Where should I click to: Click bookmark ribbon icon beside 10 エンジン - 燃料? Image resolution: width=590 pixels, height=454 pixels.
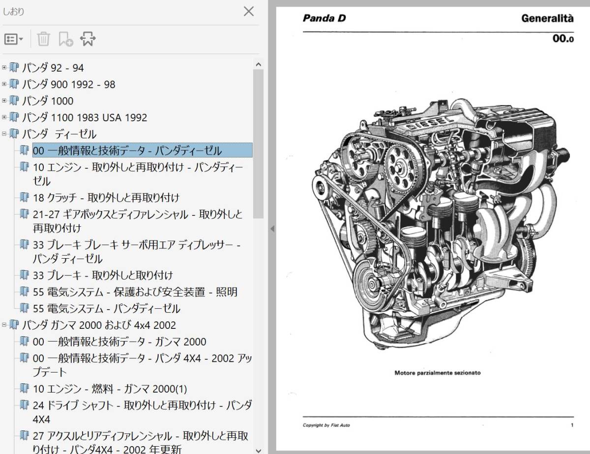(25, 389)
